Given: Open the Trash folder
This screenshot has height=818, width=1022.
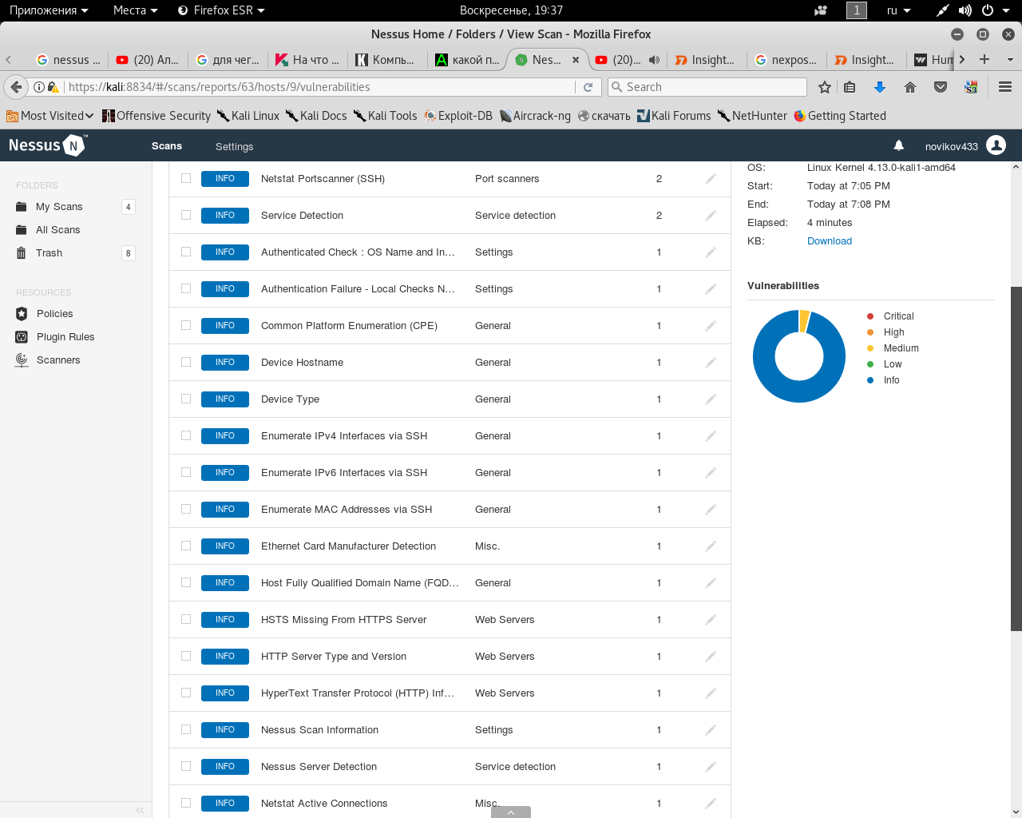Looking at the screenshot, I should (x=49, y=253).
